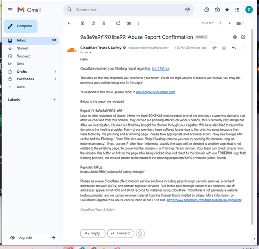This screenshot has width=259, height=249.
Task: Click the '17 of 747' counter
Action: 207,23
